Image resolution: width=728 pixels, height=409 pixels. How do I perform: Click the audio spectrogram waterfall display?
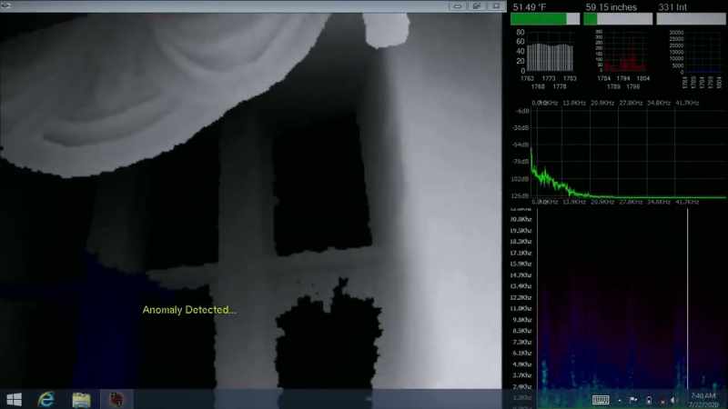point(632,308)
